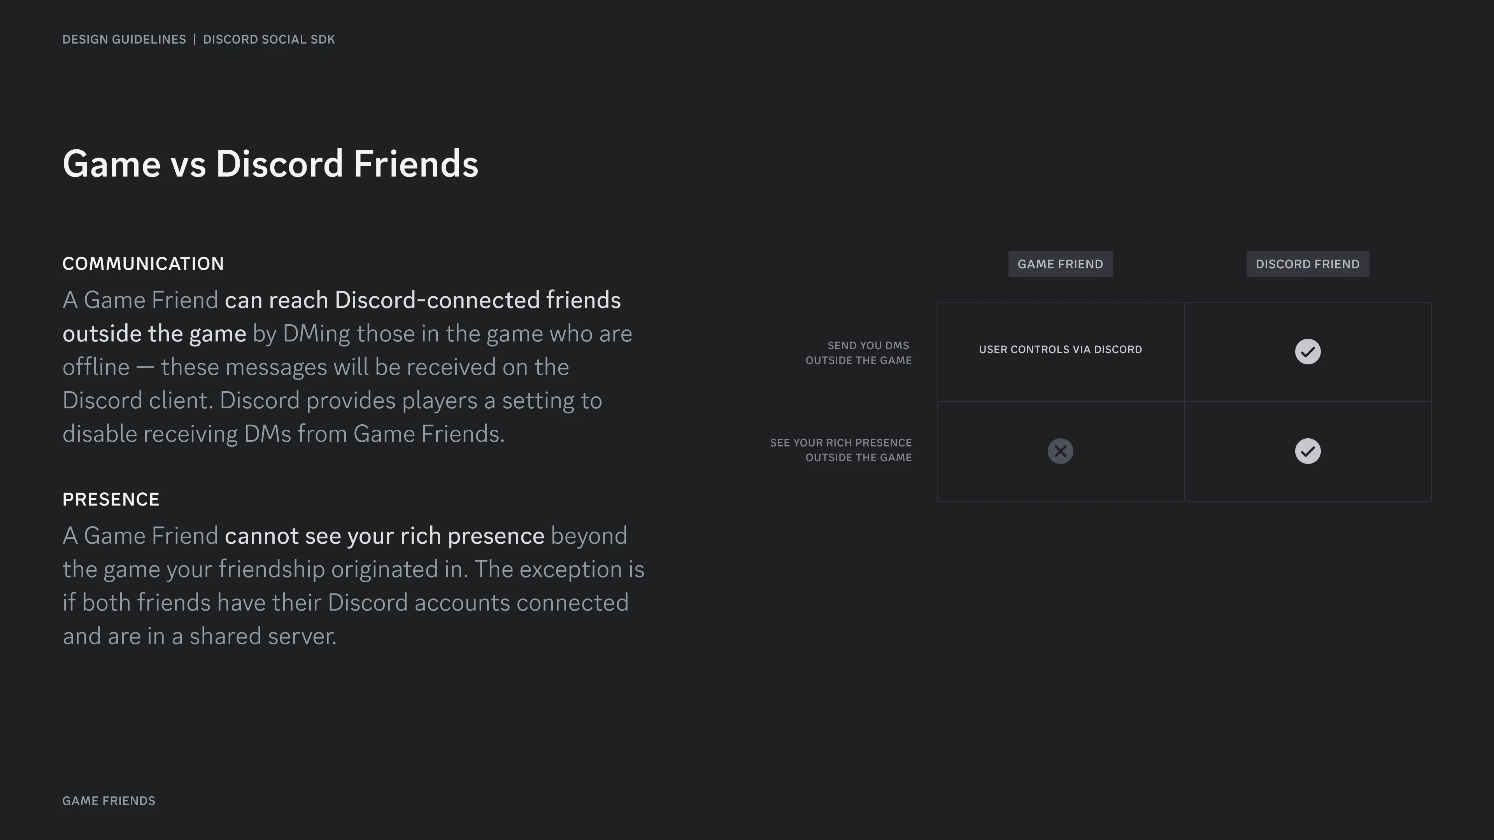The width and height of the screenshot is (1494, 840).
Task: Click the 'USER CONTROLS VIA DISCORD' cell text
Action: pyautogui.click(x=1060, y=350)
